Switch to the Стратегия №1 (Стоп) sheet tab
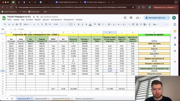The image size is (180, 101). pos(61,98)
